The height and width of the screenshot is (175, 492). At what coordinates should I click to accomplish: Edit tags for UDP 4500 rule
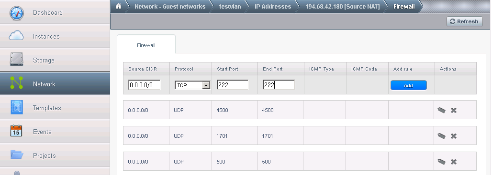[441, 110]
